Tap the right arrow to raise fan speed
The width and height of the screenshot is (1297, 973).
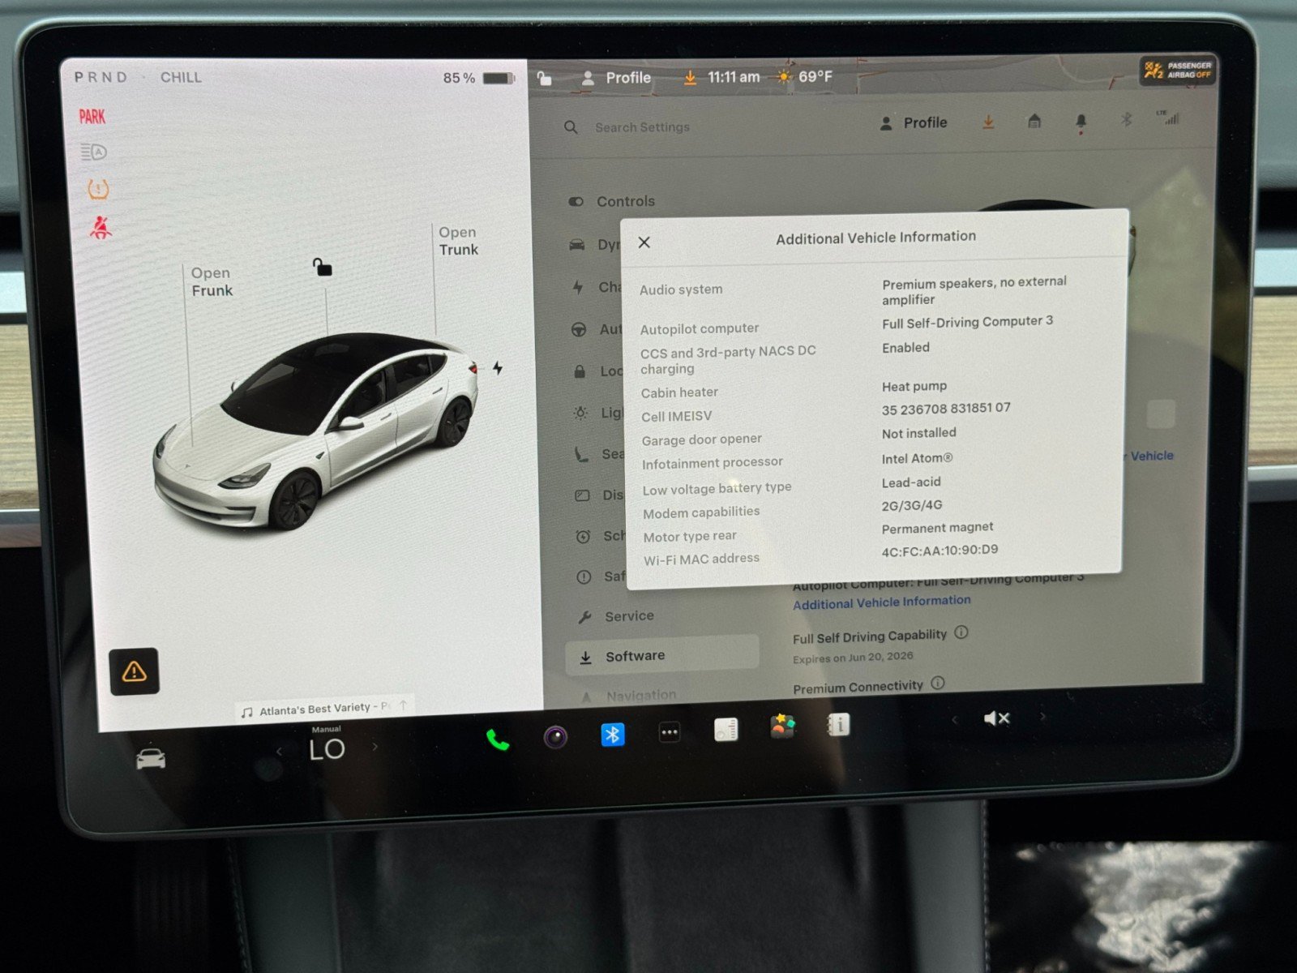(x=375, y=747)
